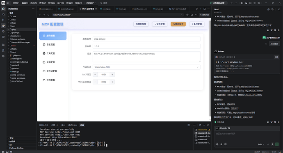The height and width of the screenshot is (153, 283).
Task: Open explorer panel more-actions ellipsis
Action: (x=33, y=9)
